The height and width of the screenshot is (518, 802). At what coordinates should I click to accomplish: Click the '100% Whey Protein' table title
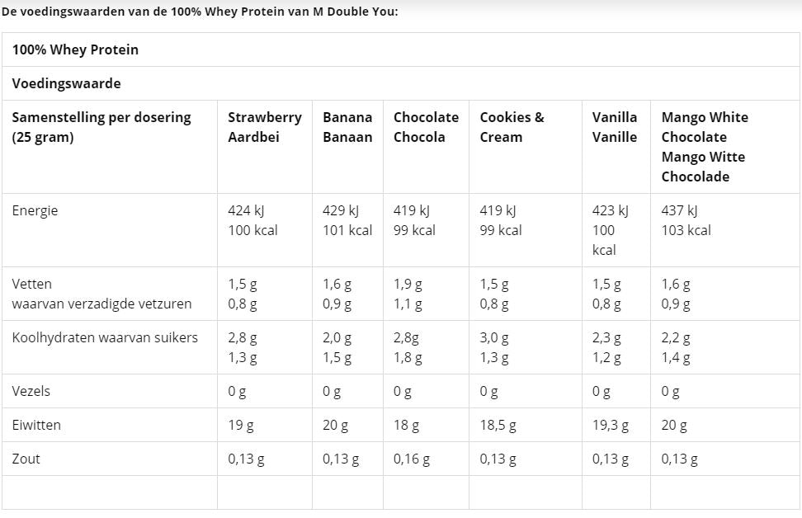pyautogui.click(x=75, y=49)
